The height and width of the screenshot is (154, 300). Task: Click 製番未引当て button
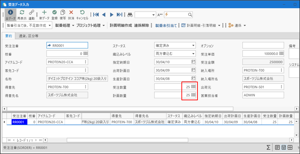(166, 25)
